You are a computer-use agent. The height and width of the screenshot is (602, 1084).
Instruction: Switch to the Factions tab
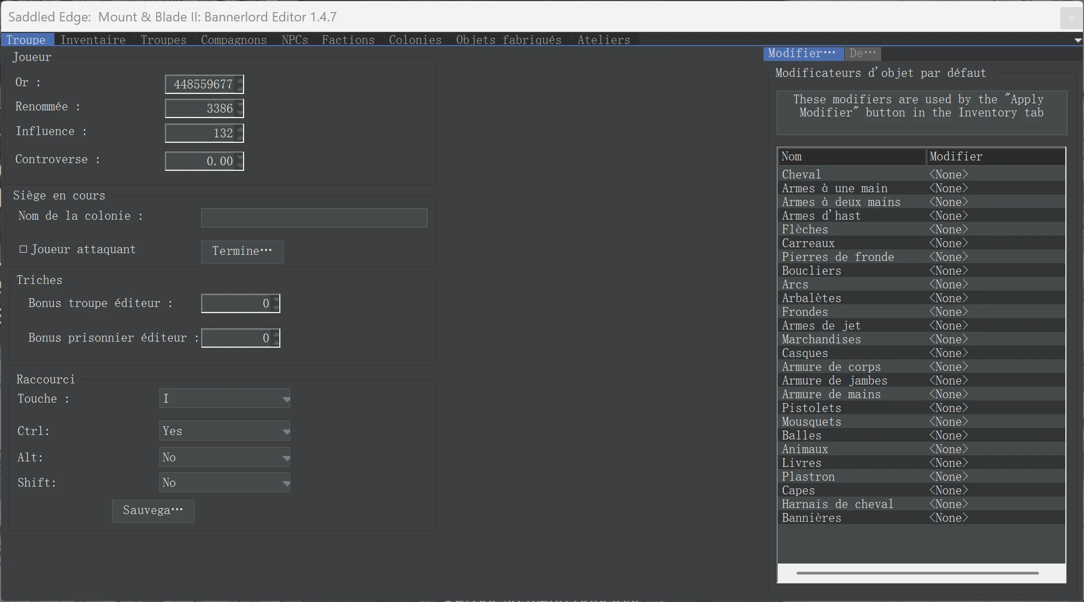pyautogui.click(x=349, y=40)
